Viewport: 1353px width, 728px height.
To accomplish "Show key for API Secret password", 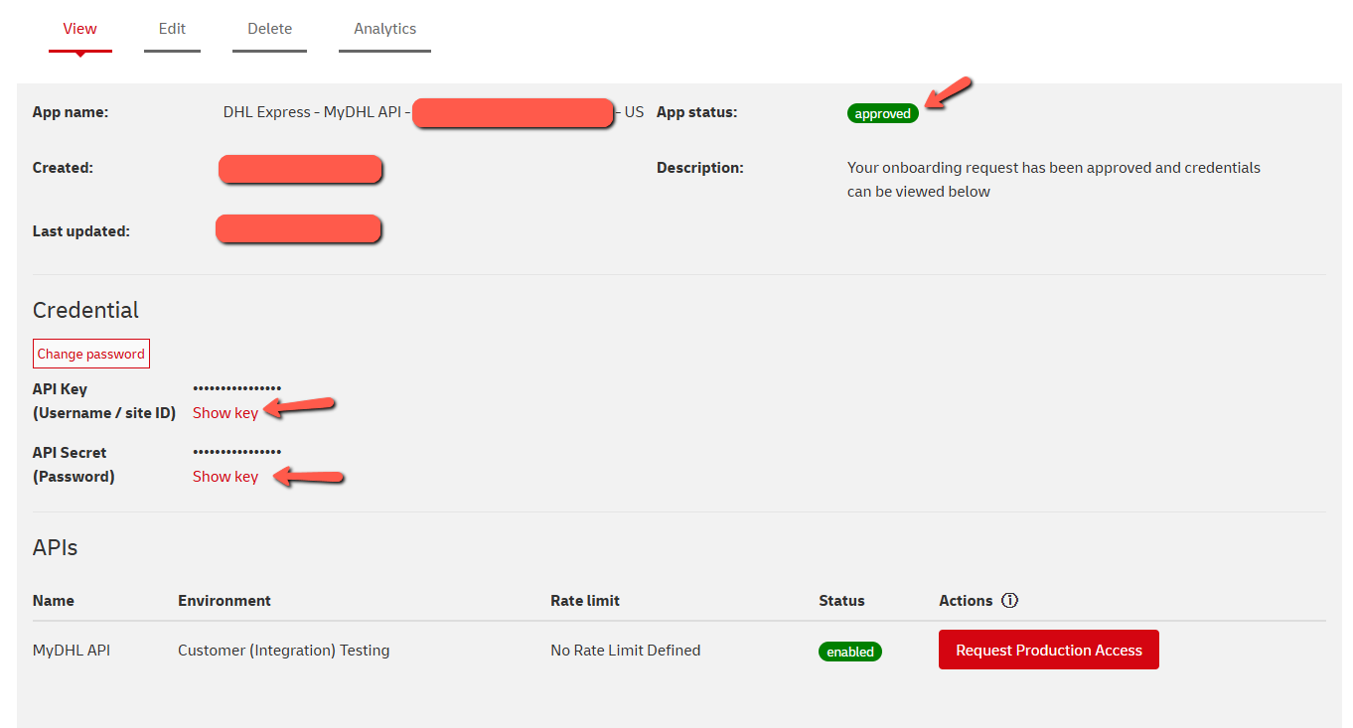I will (225, 477).
